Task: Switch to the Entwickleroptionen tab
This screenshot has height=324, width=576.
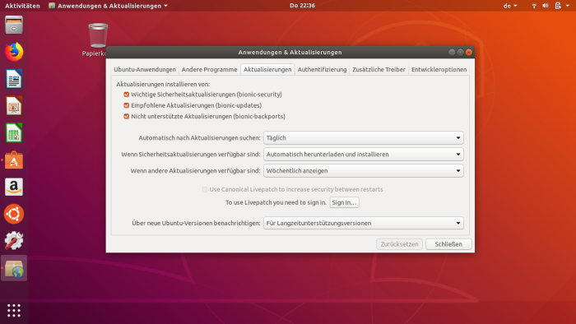Action: [x=439, y=69]
